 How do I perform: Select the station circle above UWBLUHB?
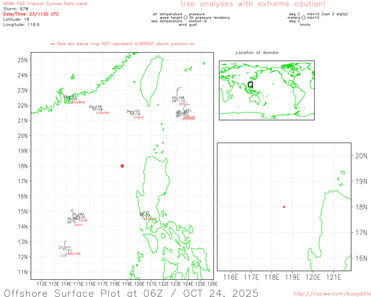point(64,249)
